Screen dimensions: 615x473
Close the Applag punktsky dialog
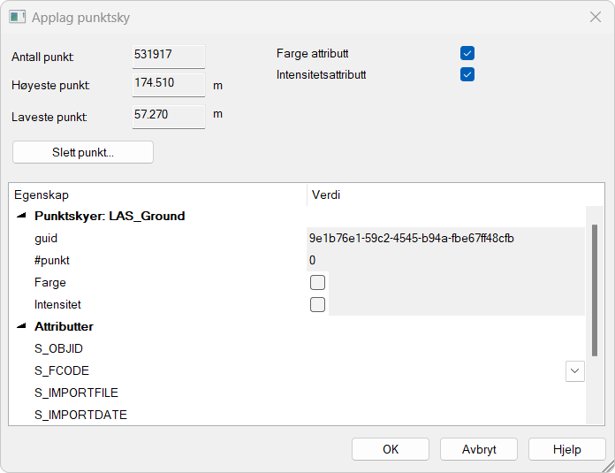tap(595, 17)
